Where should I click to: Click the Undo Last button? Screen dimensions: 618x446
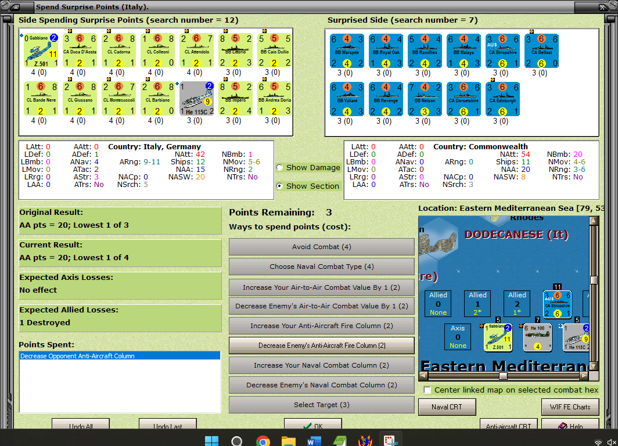167,425
